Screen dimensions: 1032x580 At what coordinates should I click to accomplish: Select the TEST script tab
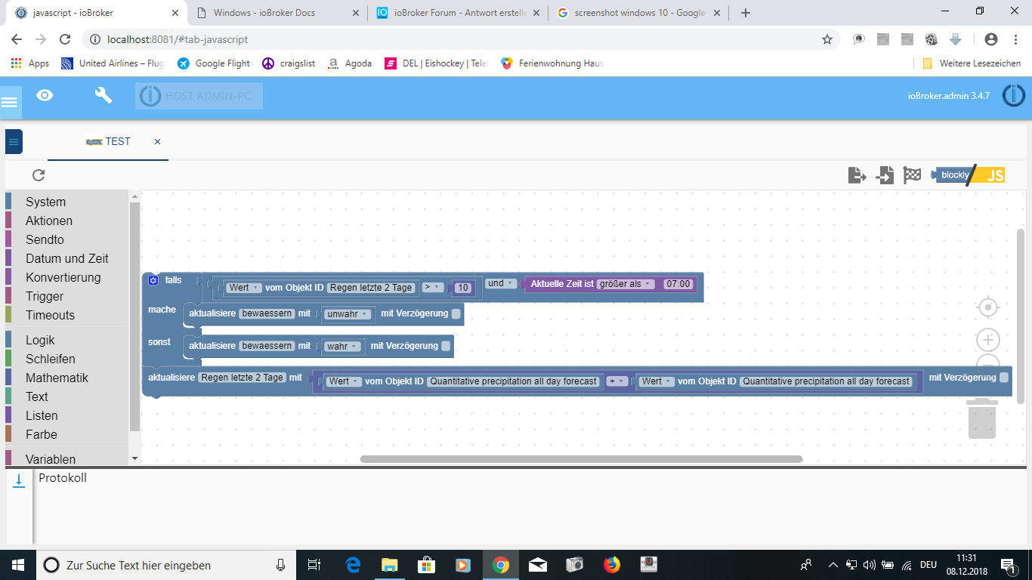point(108,141)
